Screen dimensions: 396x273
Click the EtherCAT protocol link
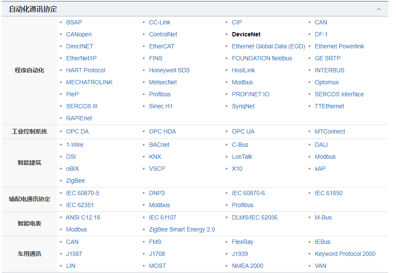(161, 46)
